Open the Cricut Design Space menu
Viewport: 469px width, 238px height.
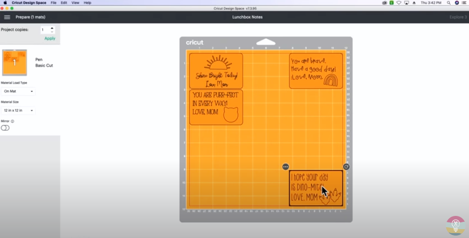[29, 2]
